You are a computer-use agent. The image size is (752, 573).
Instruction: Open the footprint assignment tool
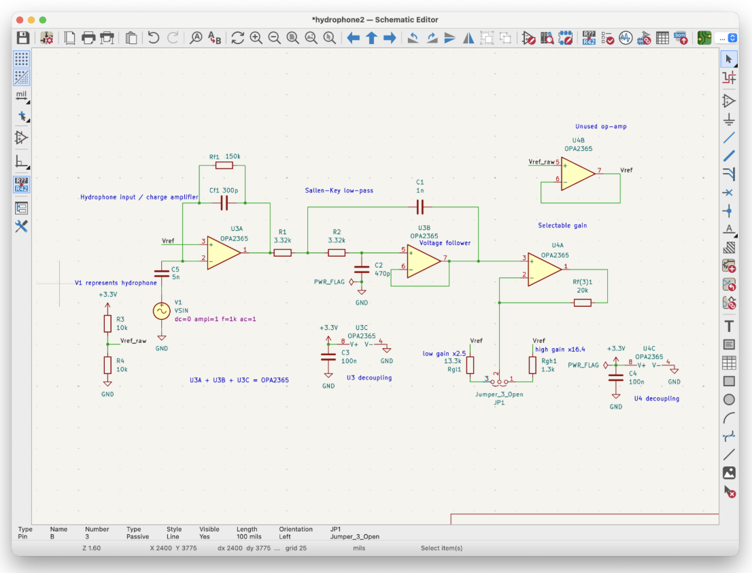(644, 38)
